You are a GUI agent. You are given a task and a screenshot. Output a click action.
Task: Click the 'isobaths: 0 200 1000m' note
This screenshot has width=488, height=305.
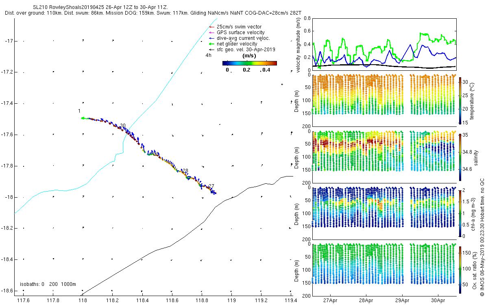[x=48, y=284]
